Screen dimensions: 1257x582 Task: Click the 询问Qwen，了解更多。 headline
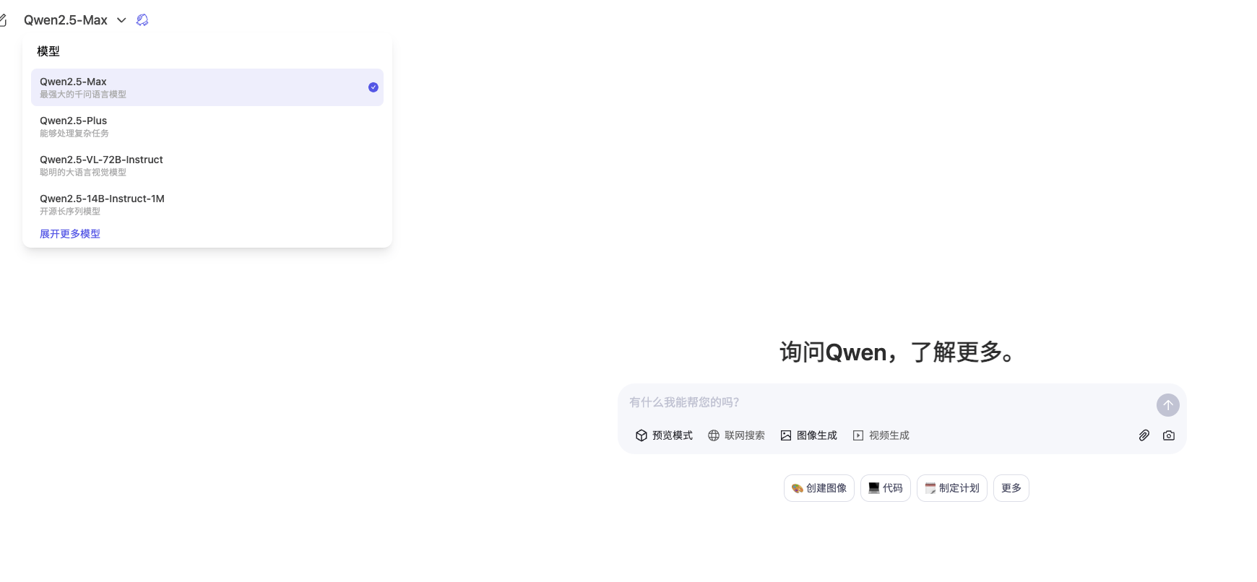[x=899, y=352]
